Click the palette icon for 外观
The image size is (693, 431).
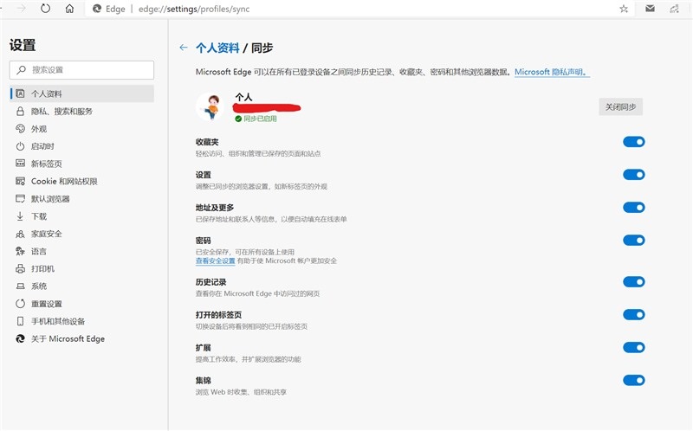20,128
